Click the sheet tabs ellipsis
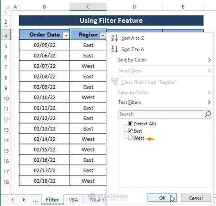The width and height of the screenshot is (216, 206). click(35, 201)
